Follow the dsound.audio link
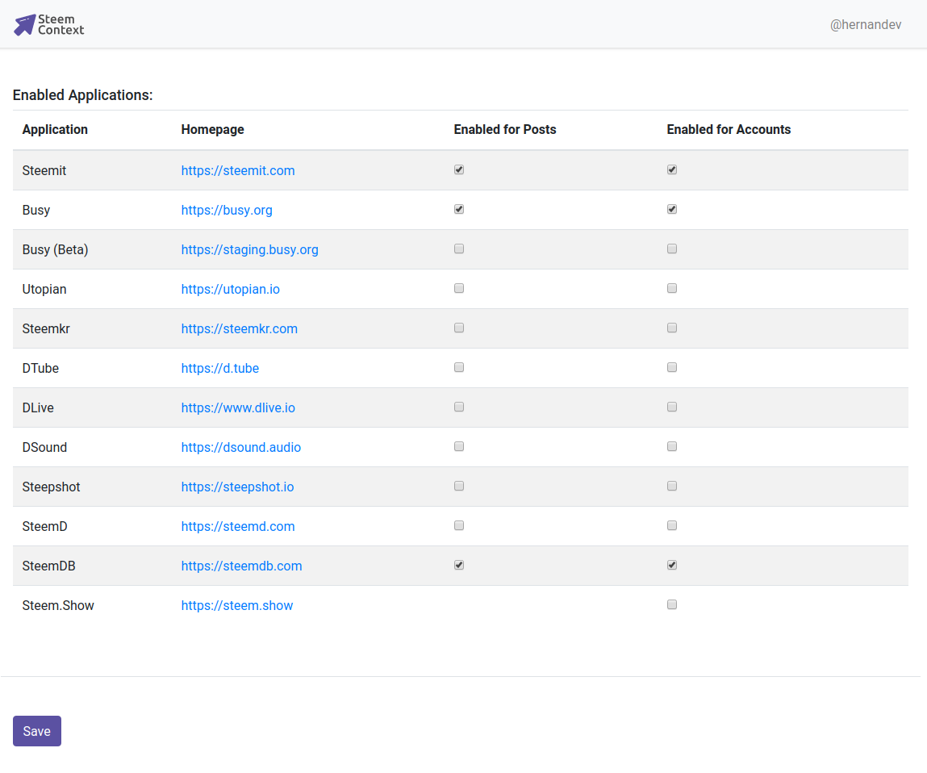This screenshot has height=773, width=927. click(240, 448)
